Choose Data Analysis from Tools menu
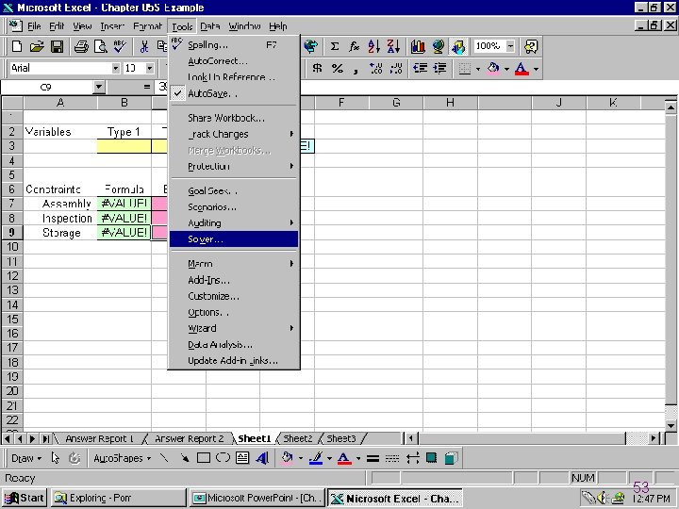 (234, 345)
